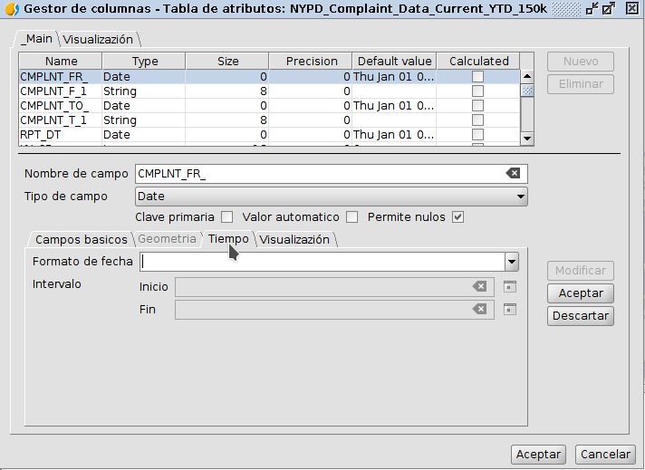This screenshot has height=470, width=645.
Task: Click the Cancelar button
Action: [605, 455]
